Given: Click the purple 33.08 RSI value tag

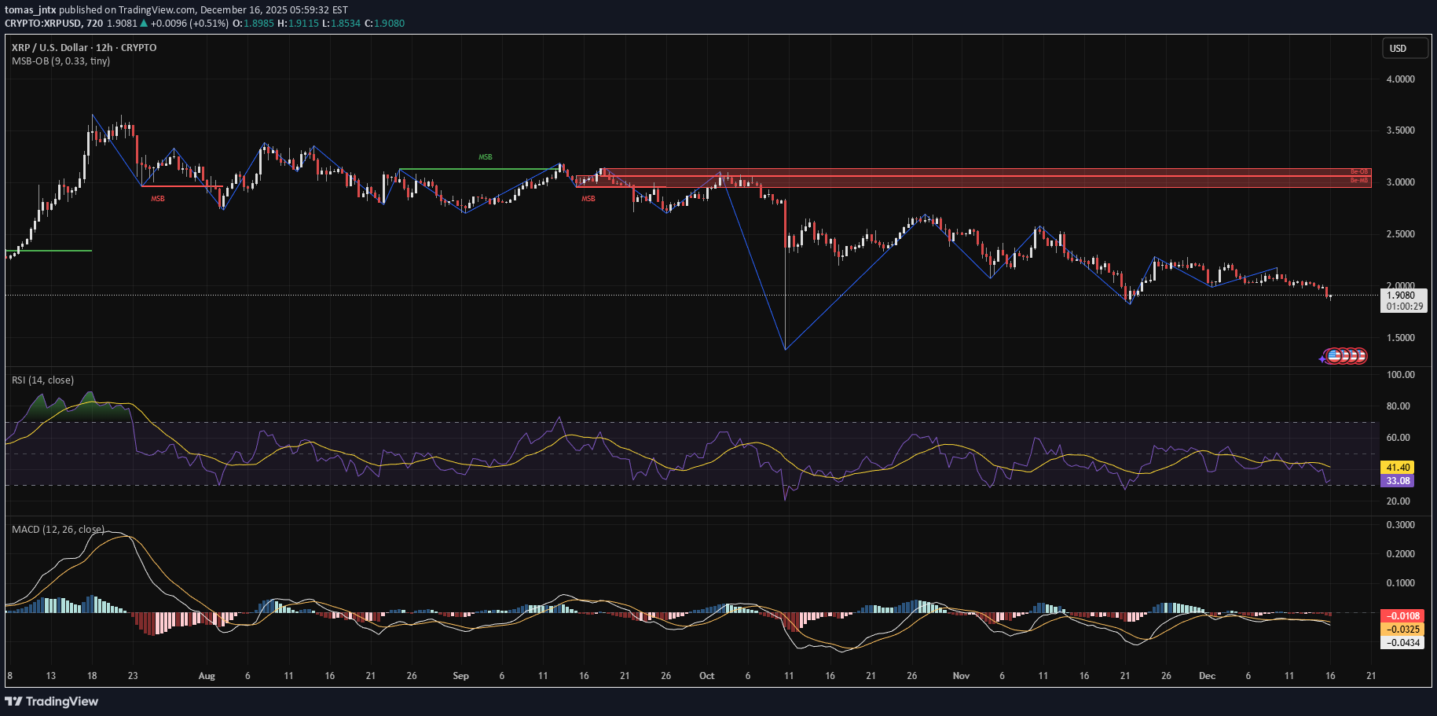Looking at the screenshot, I should pos(1398,481).
